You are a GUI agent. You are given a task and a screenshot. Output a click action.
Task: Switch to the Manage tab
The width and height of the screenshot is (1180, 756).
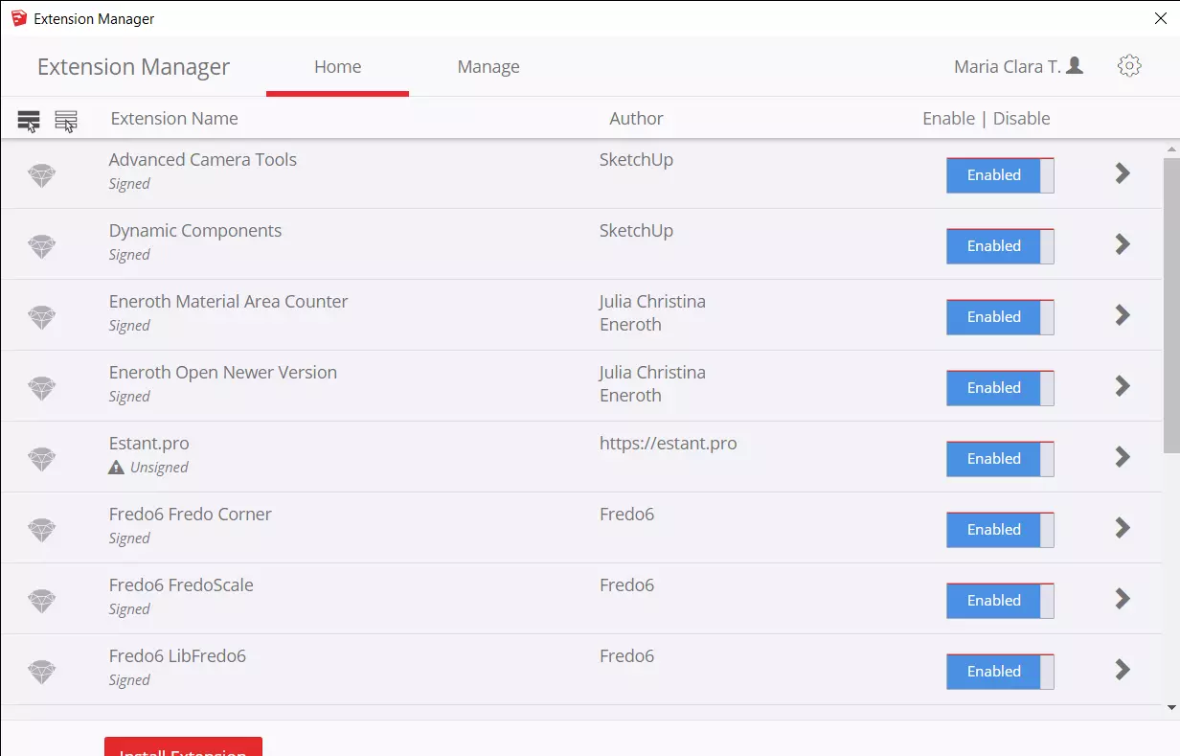488,67
